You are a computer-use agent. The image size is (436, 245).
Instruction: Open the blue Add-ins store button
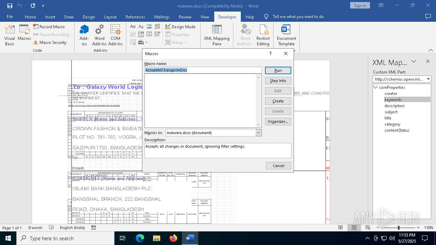[84, 35]
